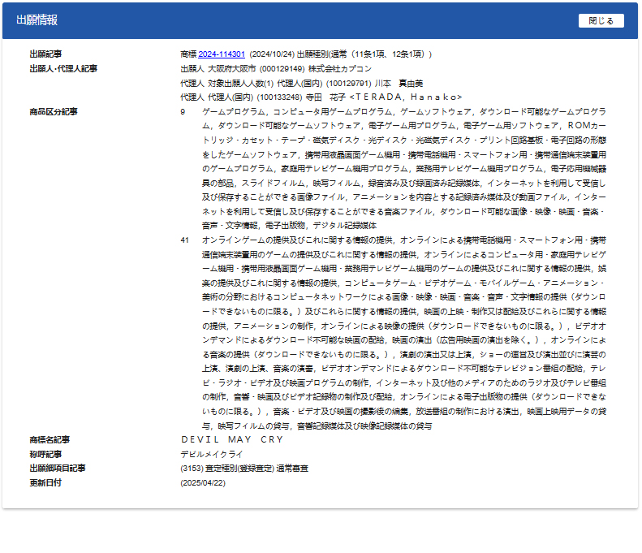Click examination text (3153) 査定種別(登録査定)
This screenshot has height=553, width=642.
point(227,468)
